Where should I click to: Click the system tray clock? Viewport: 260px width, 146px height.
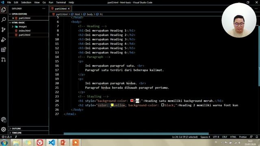(250, 143)
